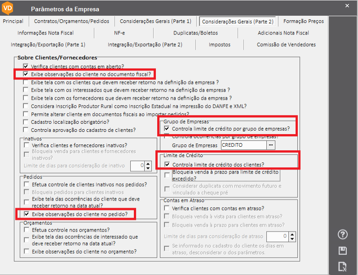Open the Impostos tab
The height and width of the screenshot is (275, 358).
click(219, 44)
